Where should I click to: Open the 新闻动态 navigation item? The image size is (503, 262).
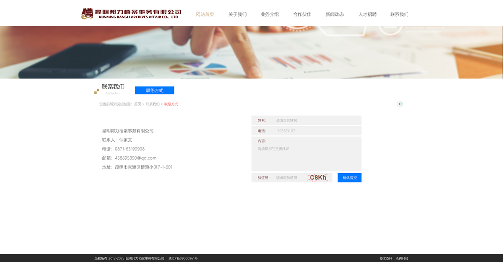[335, 14]
